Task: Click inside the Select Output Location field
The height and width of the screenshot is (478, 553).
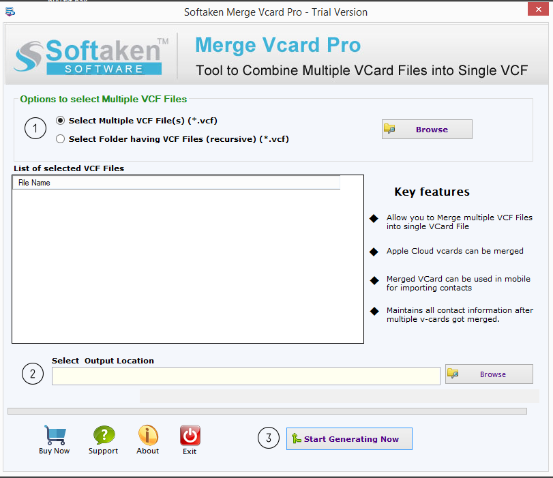Action: 246,376
